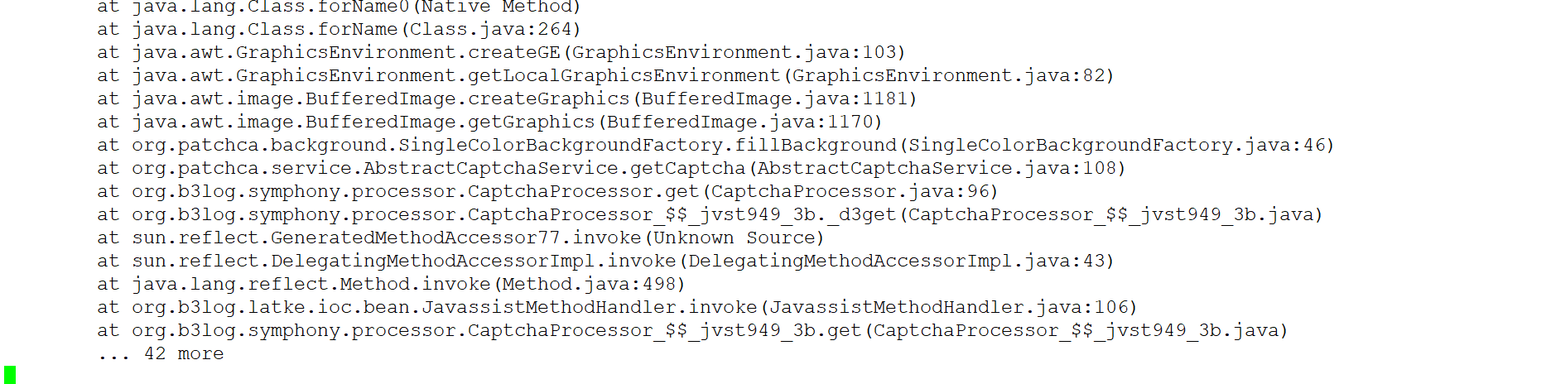Click the BufferedImage.createGraphics method name
The width and height of the screenshot is (1551, 384).
coord(468,98)
